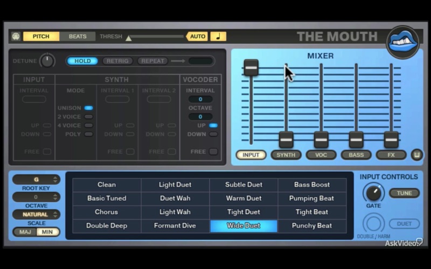Select the Clean preset

(x=107, y=185)
